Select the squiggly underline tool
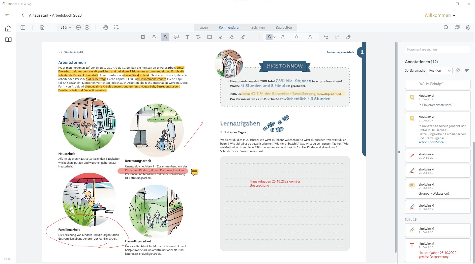Screen dimensions: 475x264 pos(232,37)
